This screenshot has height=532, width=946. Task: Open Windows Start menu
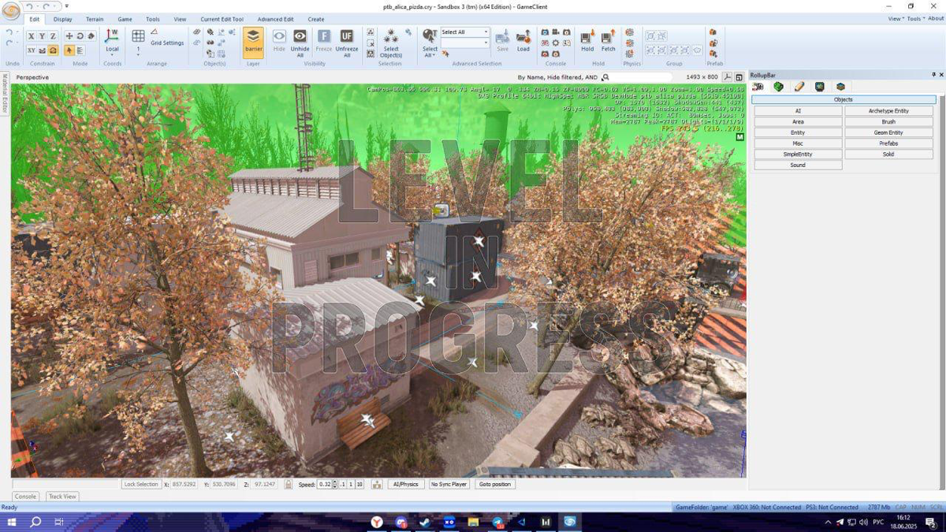click(12, 522)
